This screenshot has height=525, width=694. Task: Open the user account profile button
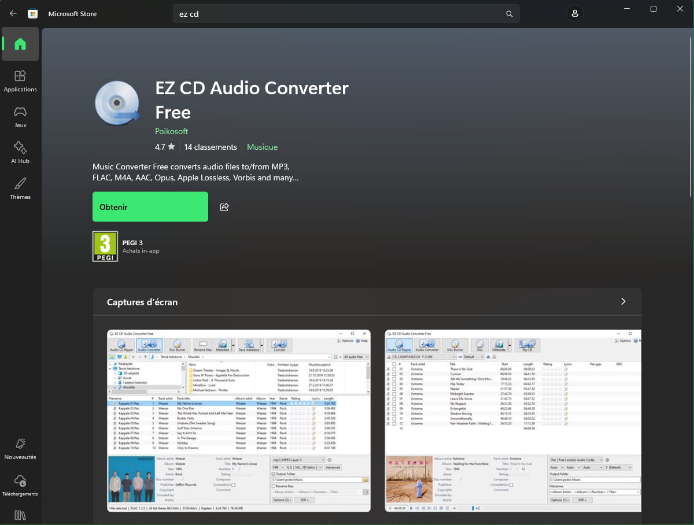[574, 13]
